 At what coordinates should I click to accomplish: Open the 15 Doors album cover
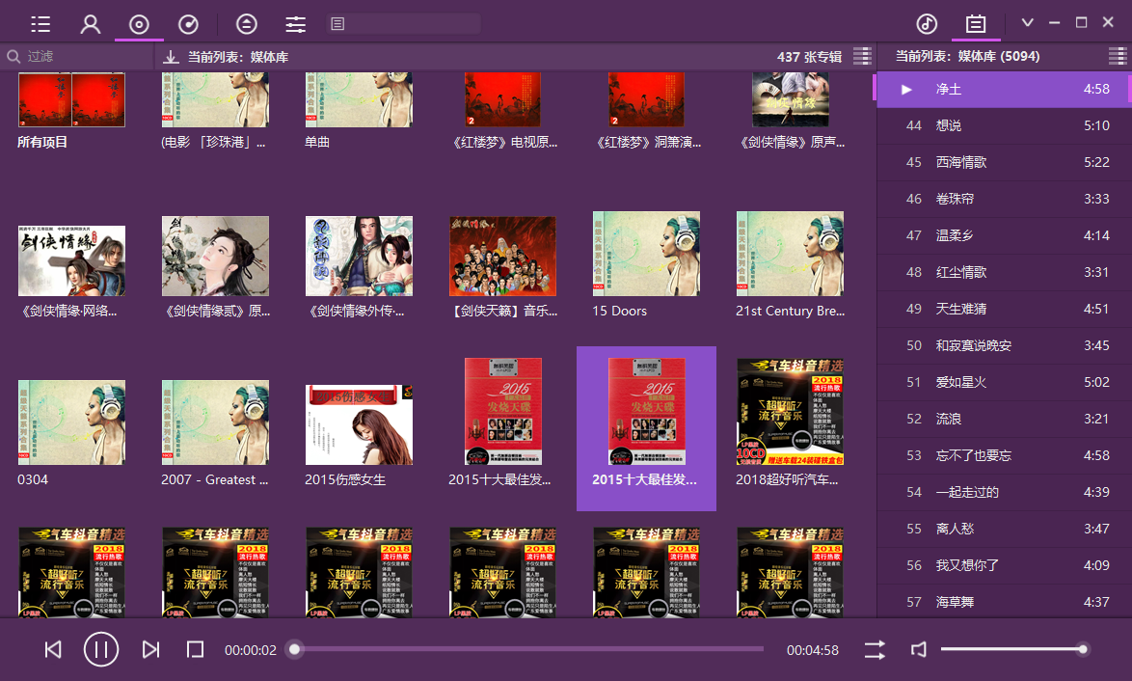point(646,254)
